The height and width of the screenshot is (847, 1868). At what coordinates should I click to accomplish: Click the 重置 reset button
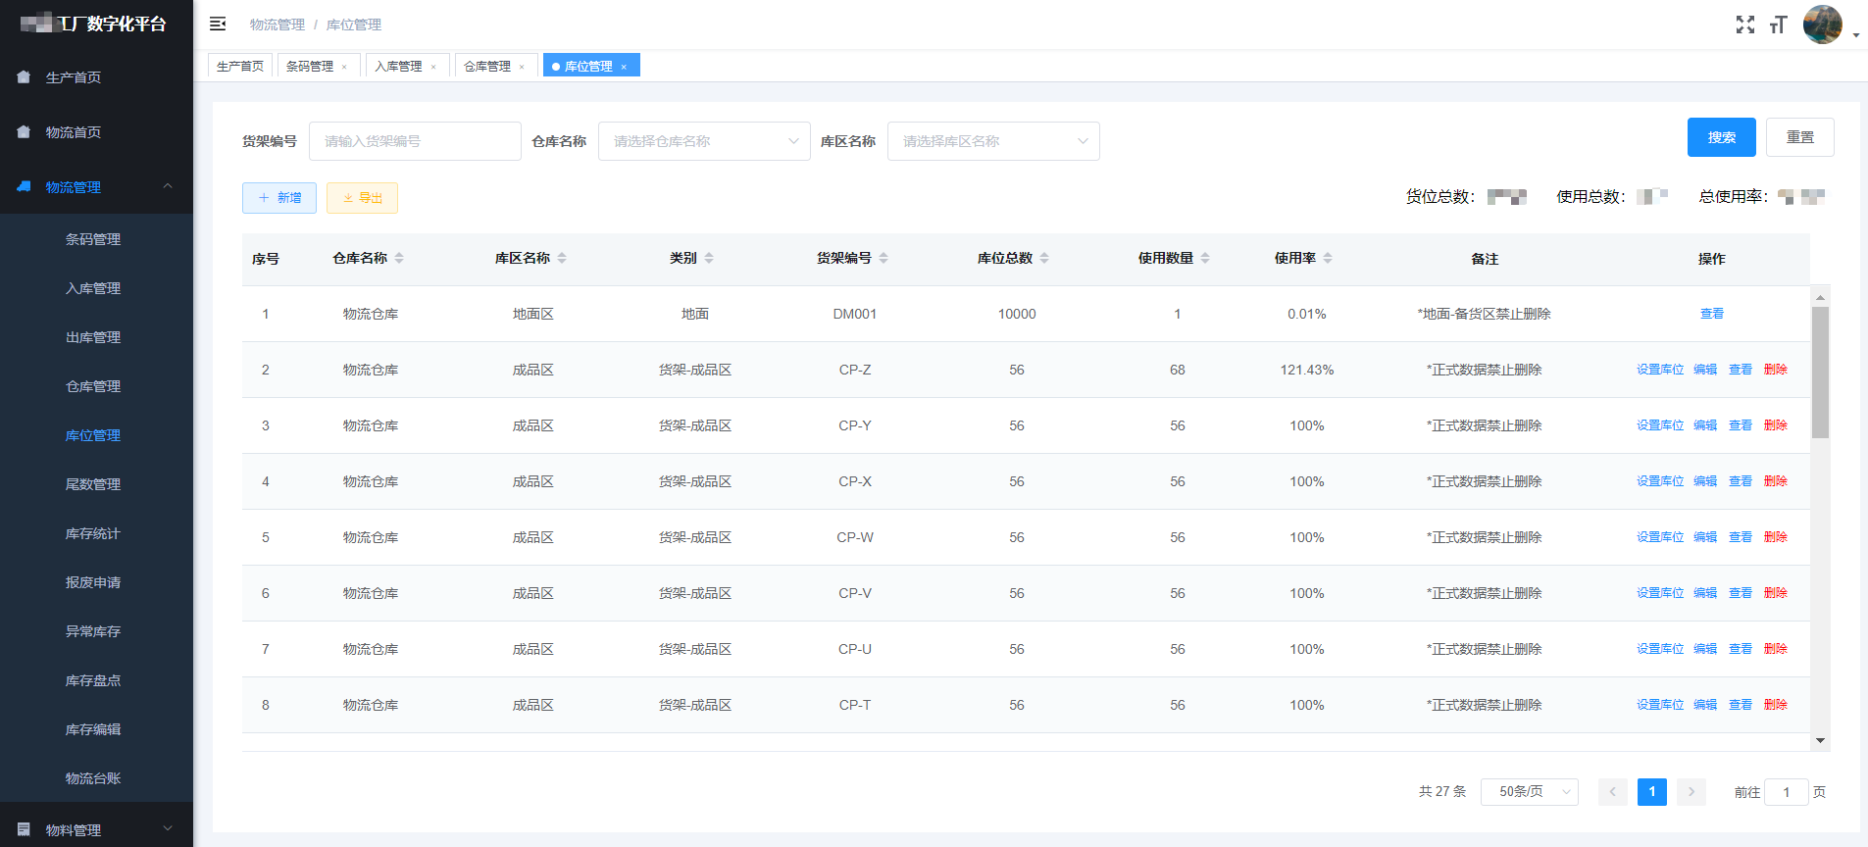(1800, 137)
